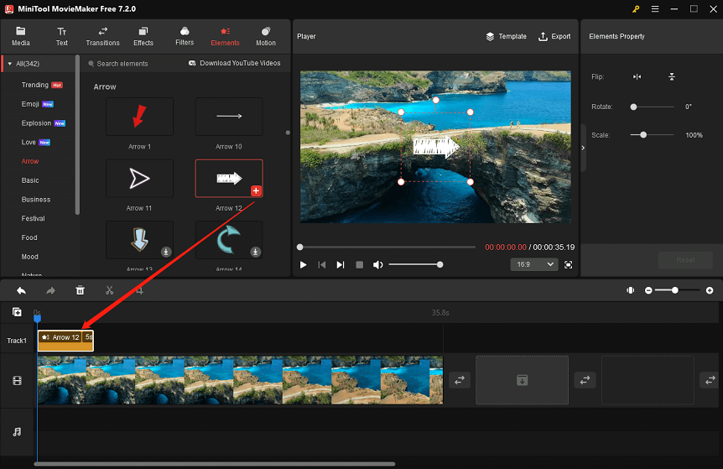The width and height of the screenshot is (723, 469).
Task: Mute the player volume
Action: tap(377, 265)
